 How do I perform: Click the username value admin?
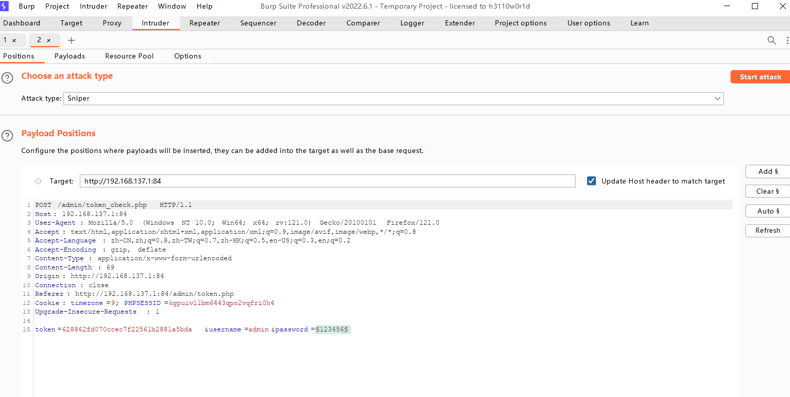tap(260, 329)
